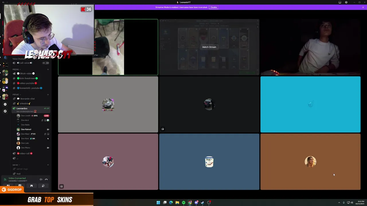Open Discord from the taskbar
This screenshot has width=367, height=206.
[196, 203]
